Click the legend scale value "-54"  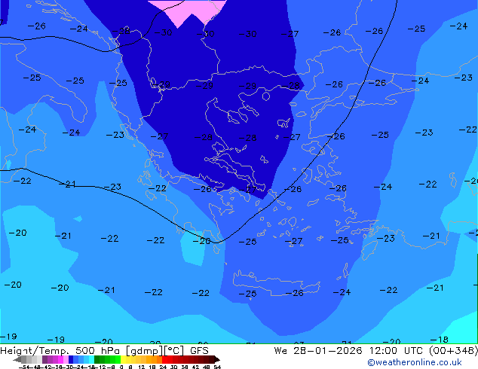click(25, 367)
